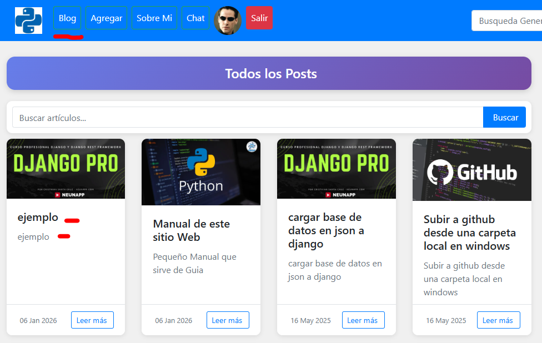
Task: Open the Manual de este sitio Web title
Action: pos(191,230)
